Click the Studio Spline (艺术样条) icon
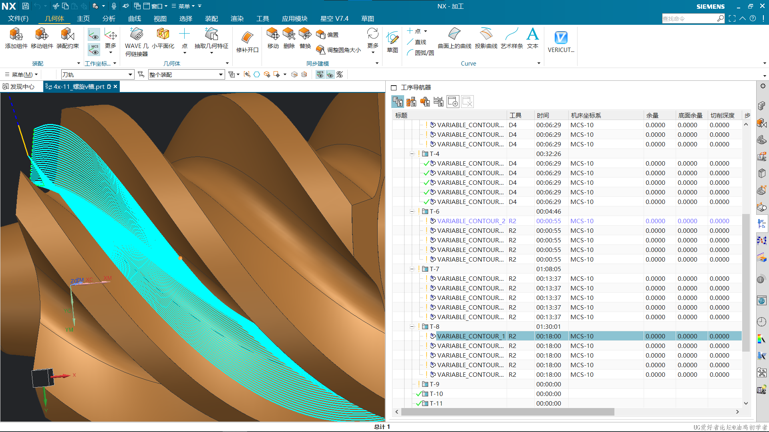769x432 pixels. point(512,34)
